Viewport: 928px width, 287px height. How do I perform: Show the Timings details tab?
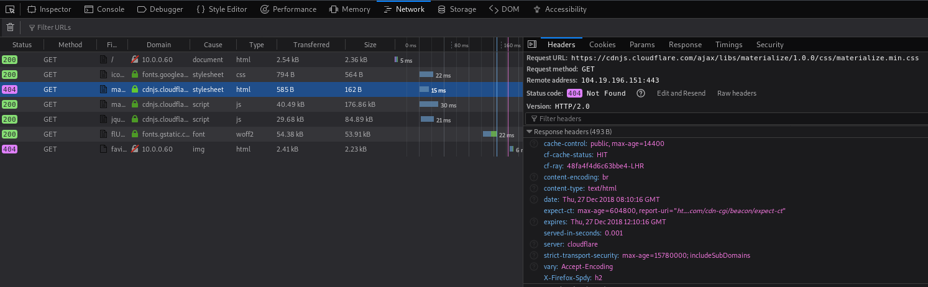[728, 45]
